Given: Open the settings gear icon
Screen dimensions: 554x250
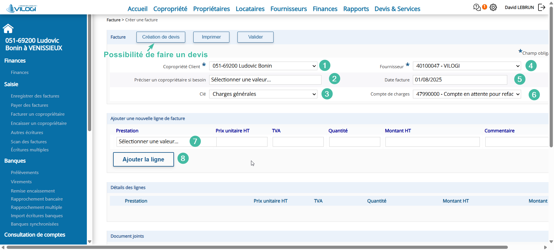Looking at the screenshot, I should pos(493,7).
